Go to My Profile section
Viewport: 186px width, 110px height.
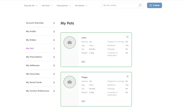click(x=40, y=32)
